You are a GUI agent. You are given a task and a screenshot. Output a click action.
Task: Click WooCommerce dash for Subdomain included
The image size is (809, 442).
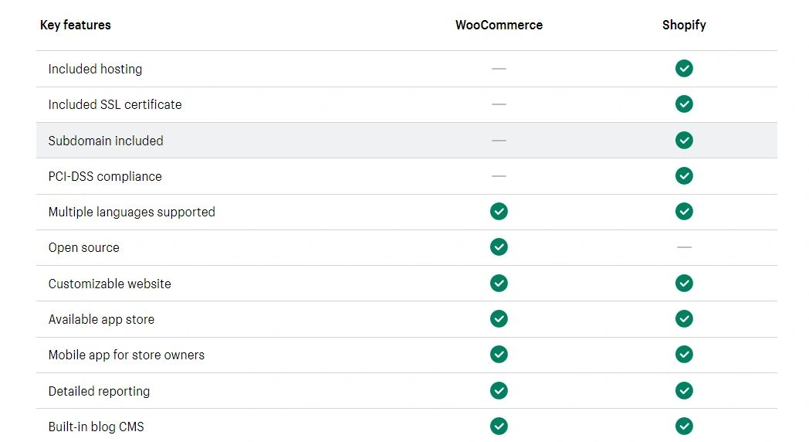(x=499, y=141)
